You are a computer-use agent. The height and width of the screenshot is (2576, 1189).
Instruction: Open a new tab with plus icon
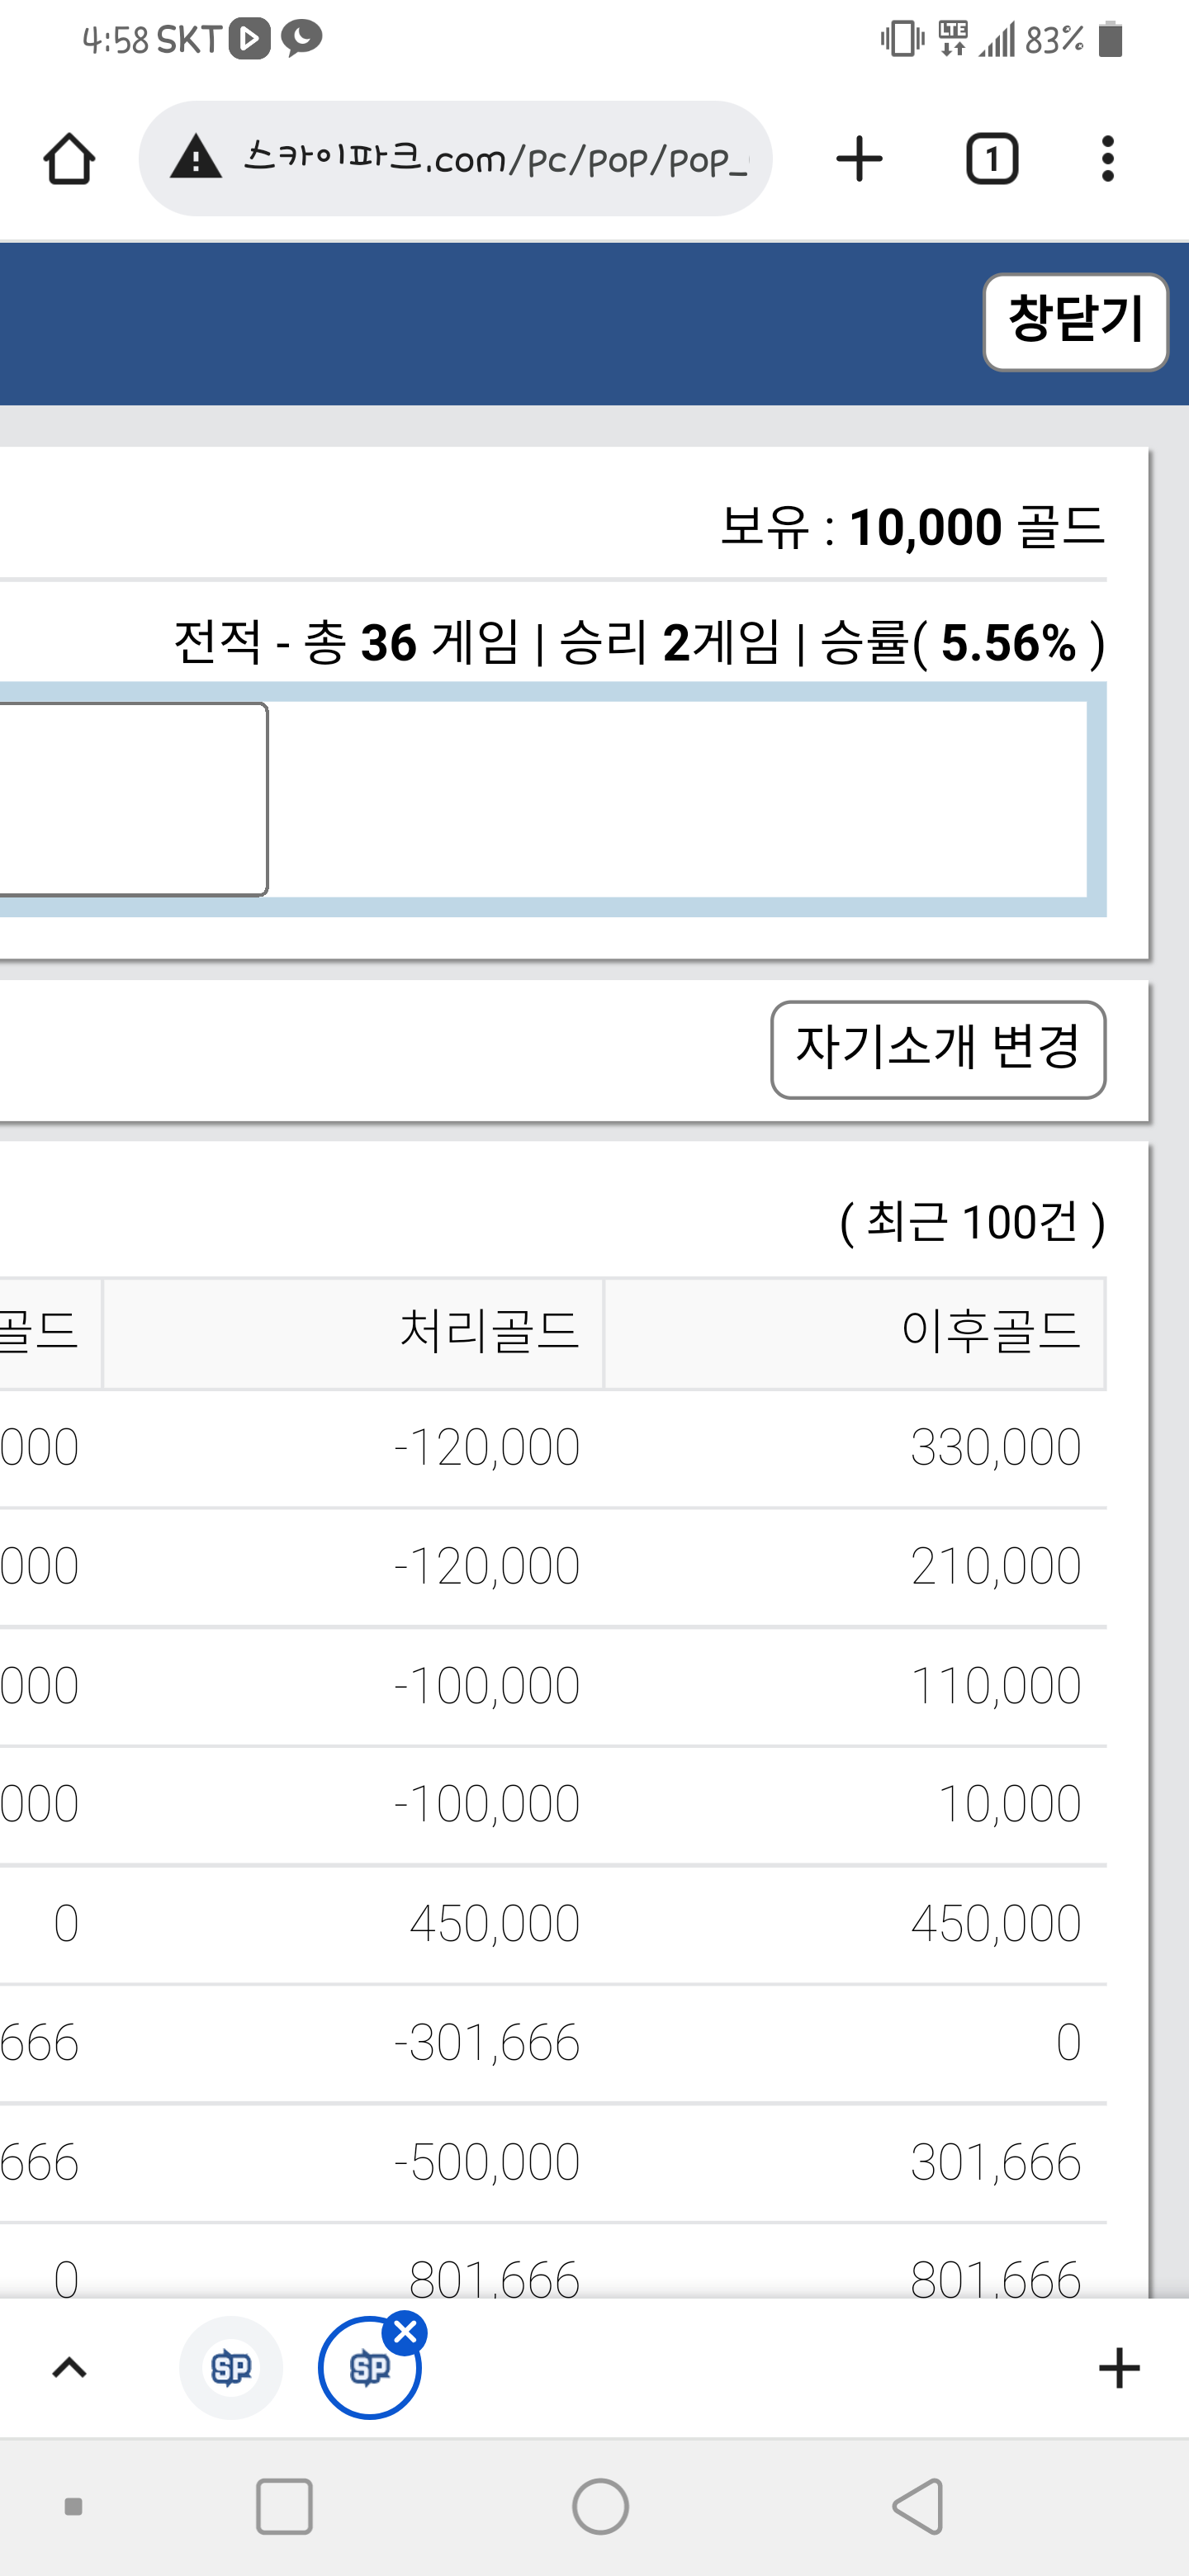(x=859, y=159)
